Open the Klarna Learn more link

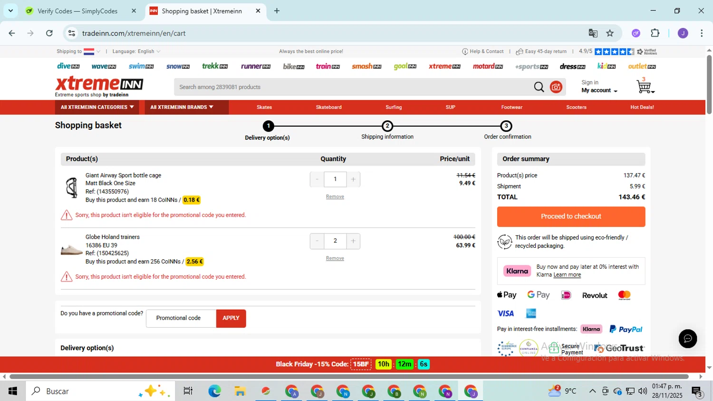tap(567, 275)
